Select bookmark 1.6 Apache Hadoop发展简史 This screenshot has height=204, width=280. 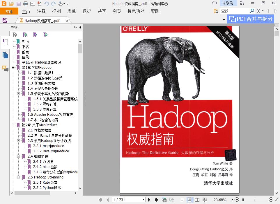pyautogui.click(x=50, y=114)
